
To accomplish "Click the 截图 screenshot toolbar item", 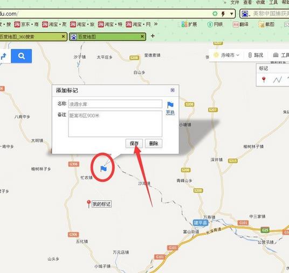I will coord(266,24).
